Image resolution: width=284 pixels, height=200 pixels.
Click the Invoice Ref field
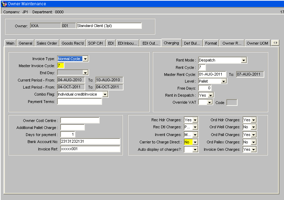[90, 149]
